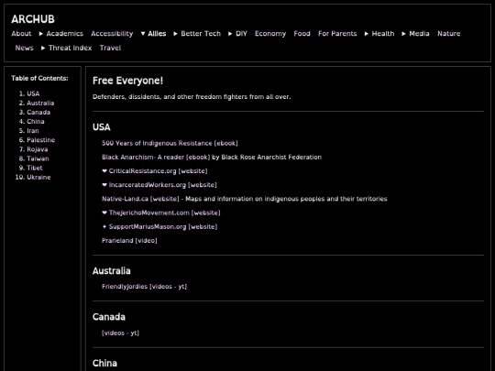495x371 pixels.
Task: Click the star icon beside SupportMariusMason.org
Action: pos(104,226)
